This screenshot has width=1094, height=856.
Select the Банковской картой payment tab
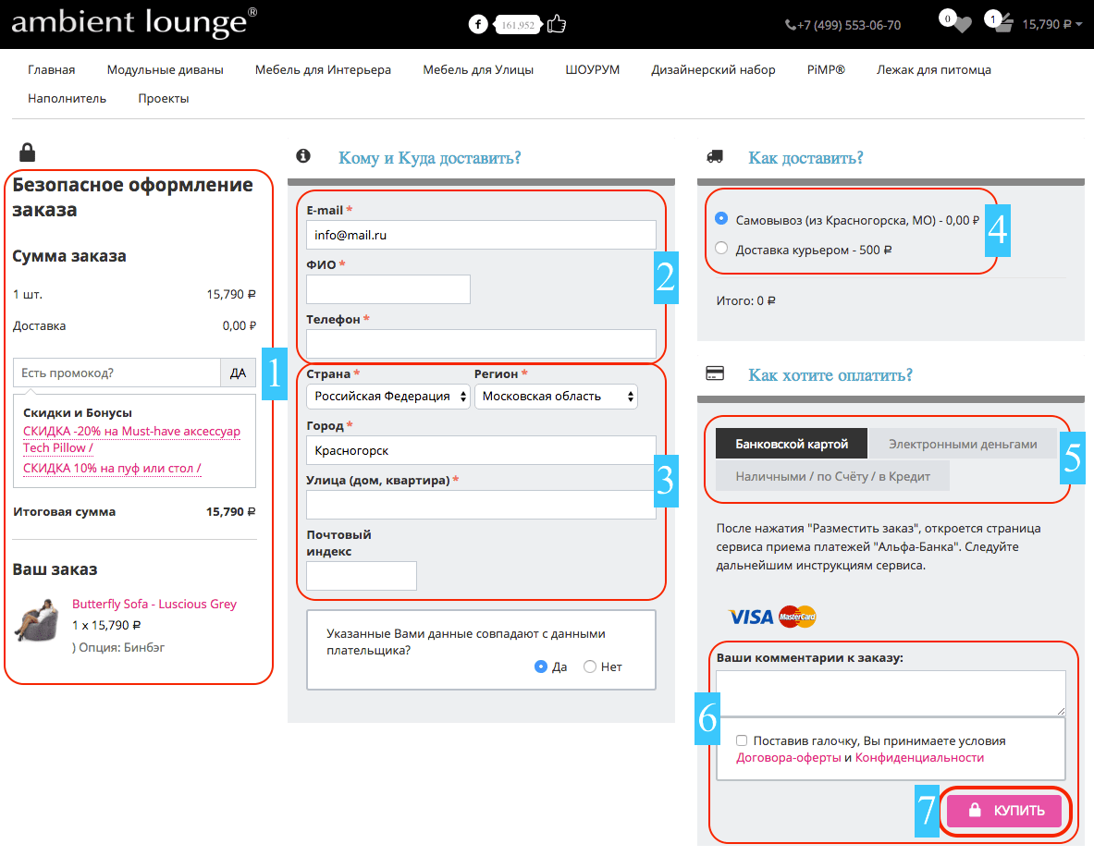point(792,444)
